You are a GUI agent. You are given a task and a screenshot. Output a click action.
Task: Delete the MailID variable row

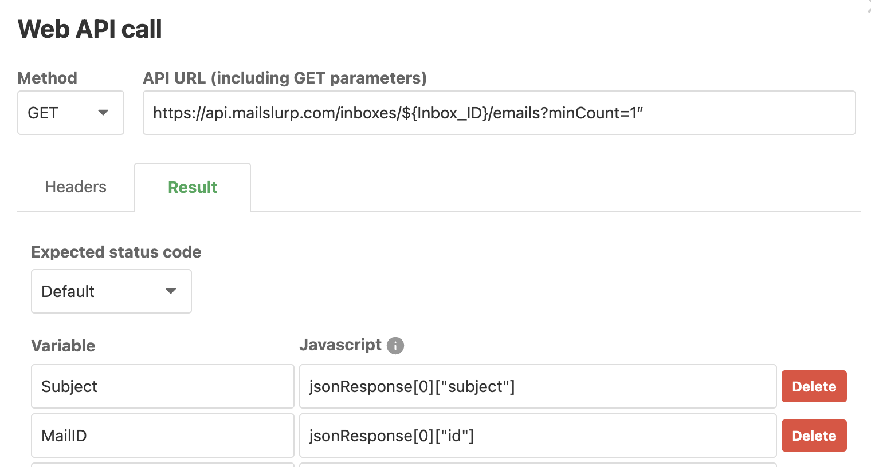814,436
